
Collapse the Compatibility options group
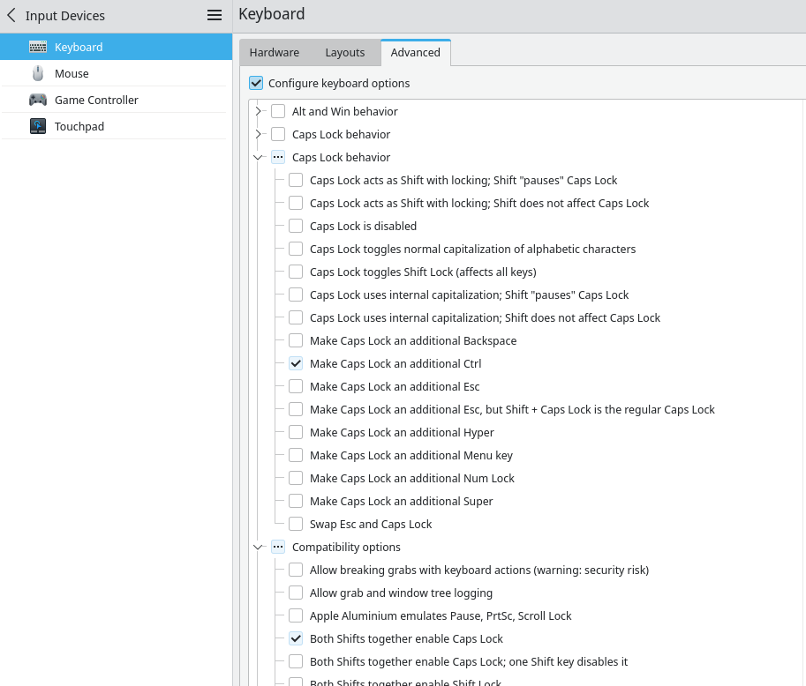coord(258,547)
